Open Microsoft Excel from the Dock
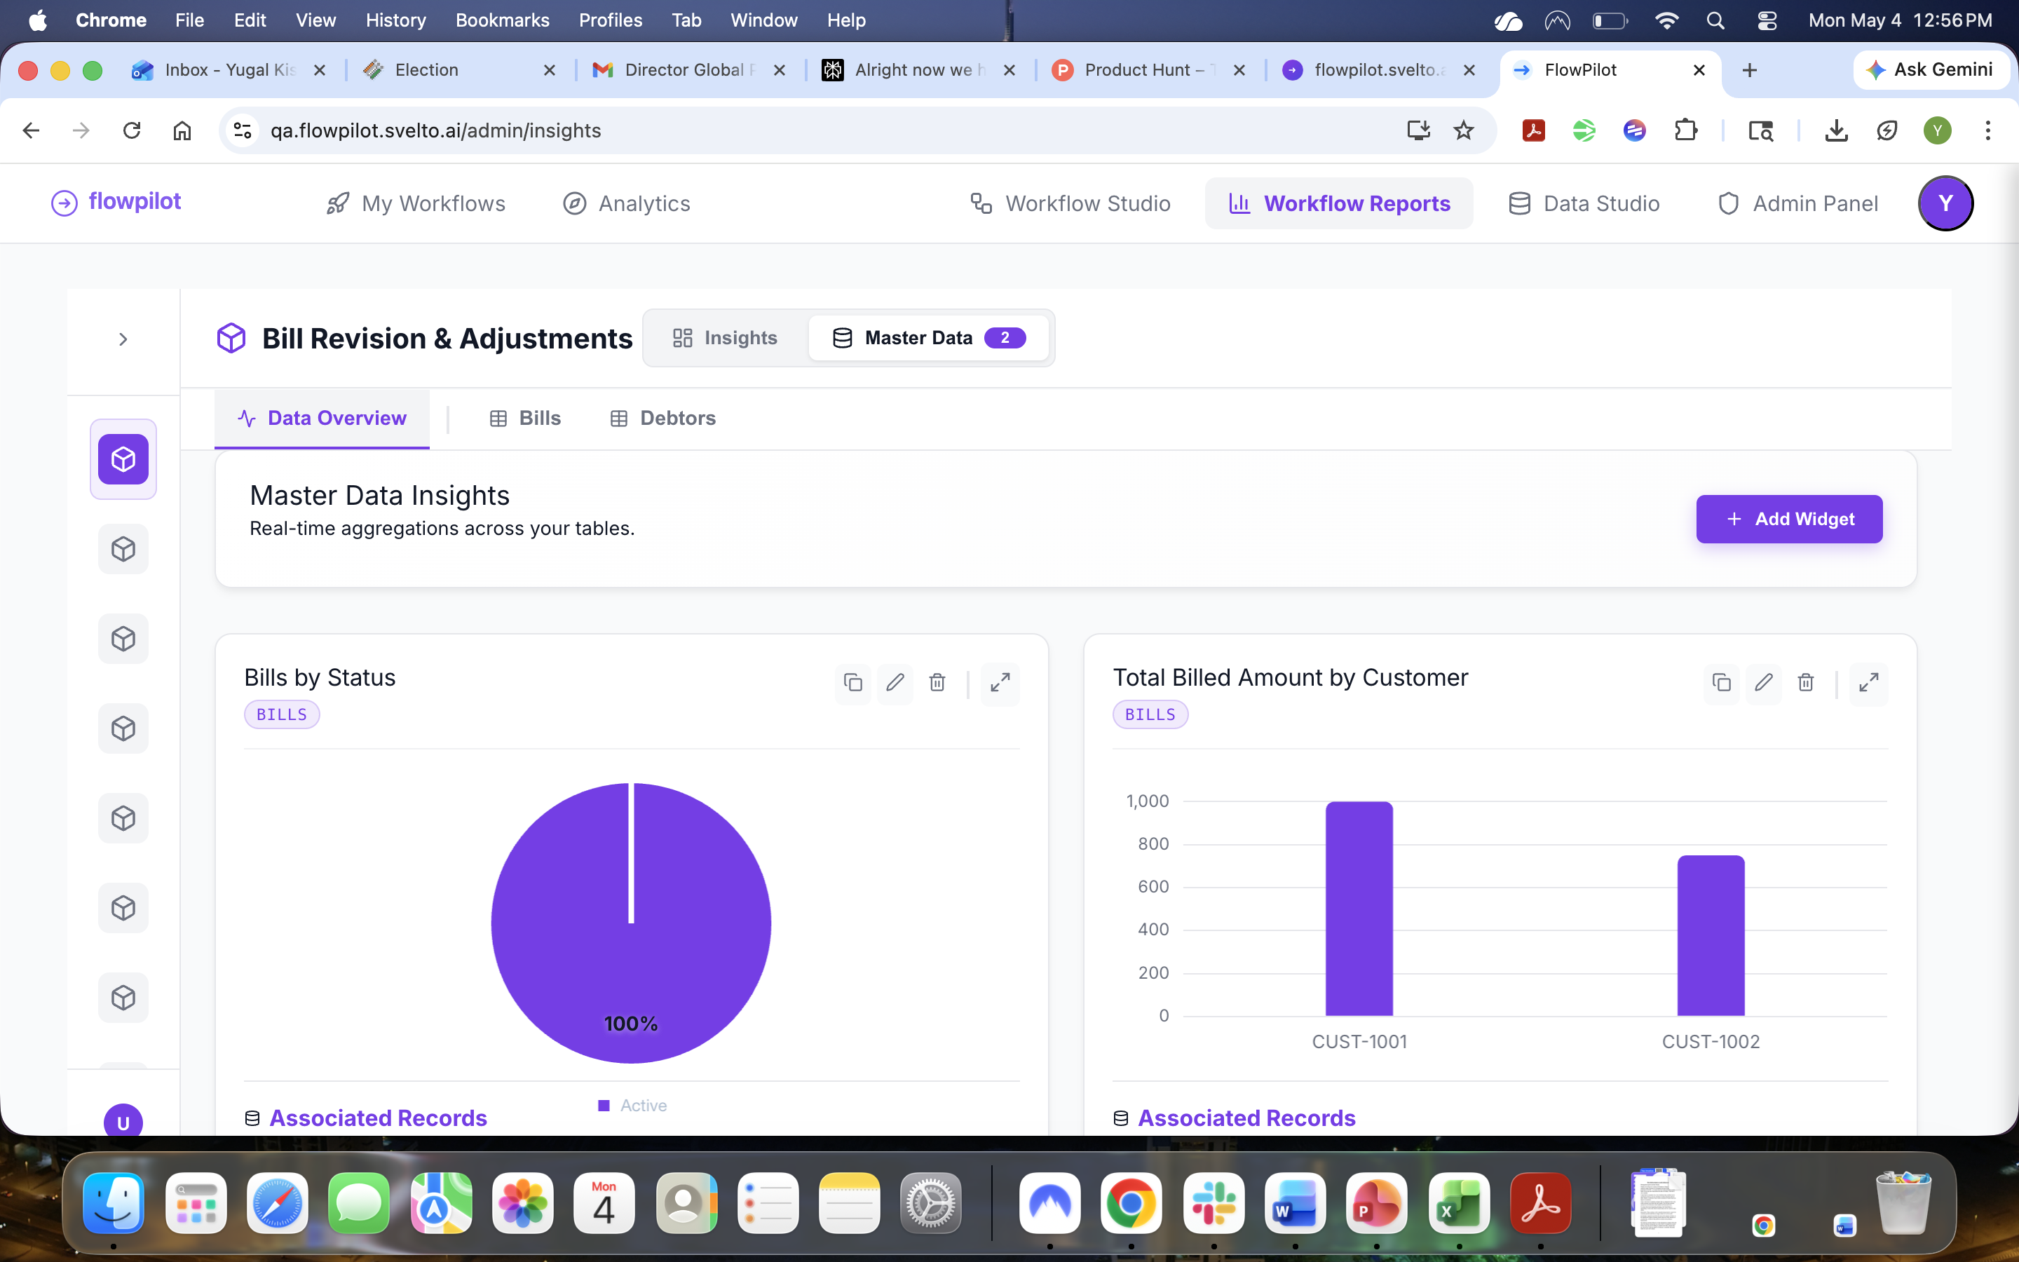The width and height of the screenshot is (2019, 1262). [x=1458, y=1204]
